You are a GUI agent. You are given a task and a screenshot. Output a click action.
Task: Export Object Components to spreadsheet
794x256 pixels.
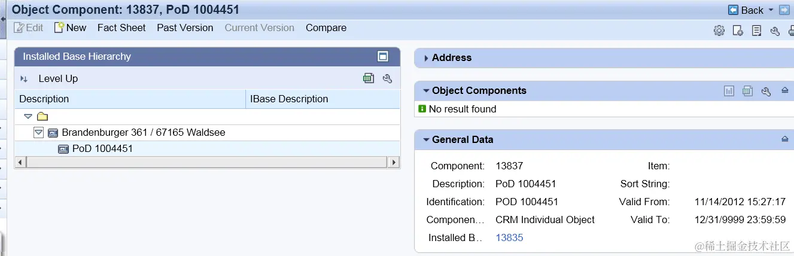747,91
